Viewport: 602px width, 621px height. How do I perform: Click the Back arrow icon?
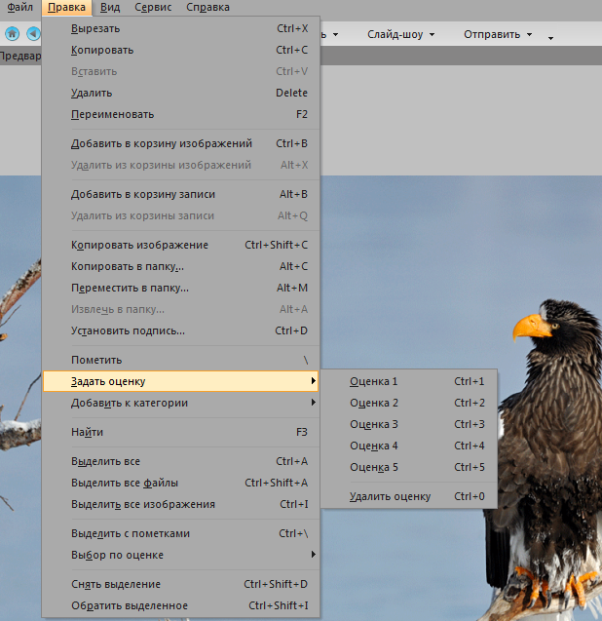(33, 34)
